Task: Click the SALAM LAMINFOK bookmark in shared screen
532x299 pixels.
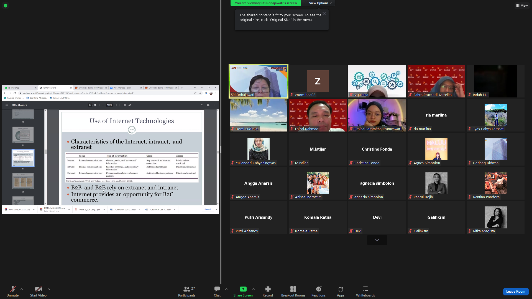Action: [x=60, y=98]
